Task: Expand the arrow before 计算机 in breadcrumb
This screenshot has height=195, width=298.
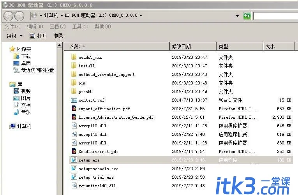Action: coord(41,16)
